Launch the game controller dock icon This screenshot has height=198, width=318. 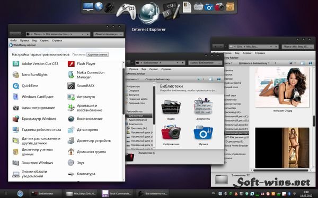click(x=126, y=11)
